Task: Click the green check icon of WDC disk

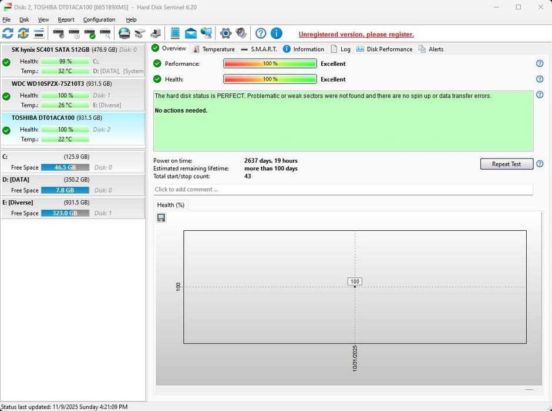Action: 6,96
